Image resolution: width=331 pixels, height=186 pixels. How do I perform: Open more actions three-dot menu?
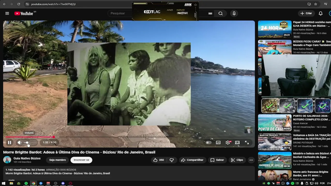251,160
